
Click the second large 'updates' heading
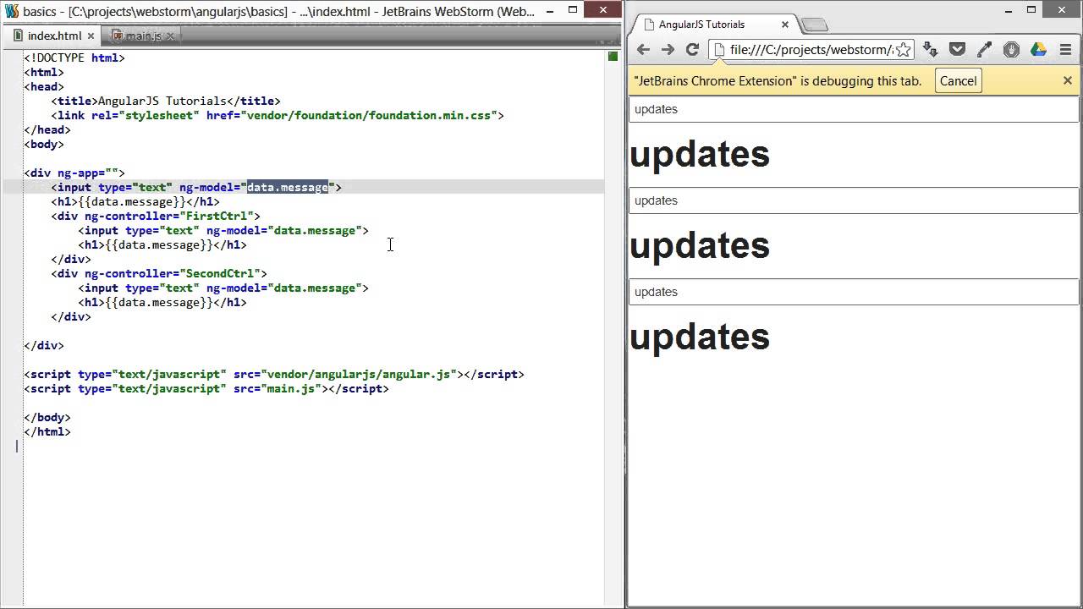point(700,245)
